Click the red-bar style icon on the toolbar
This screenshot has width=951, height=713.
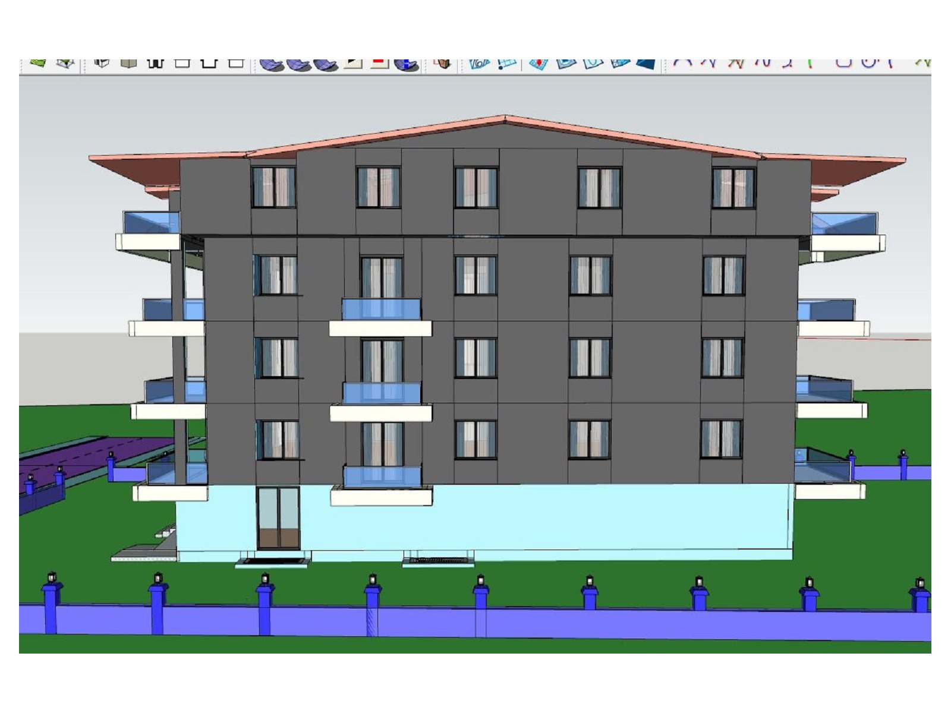[379, 64]
